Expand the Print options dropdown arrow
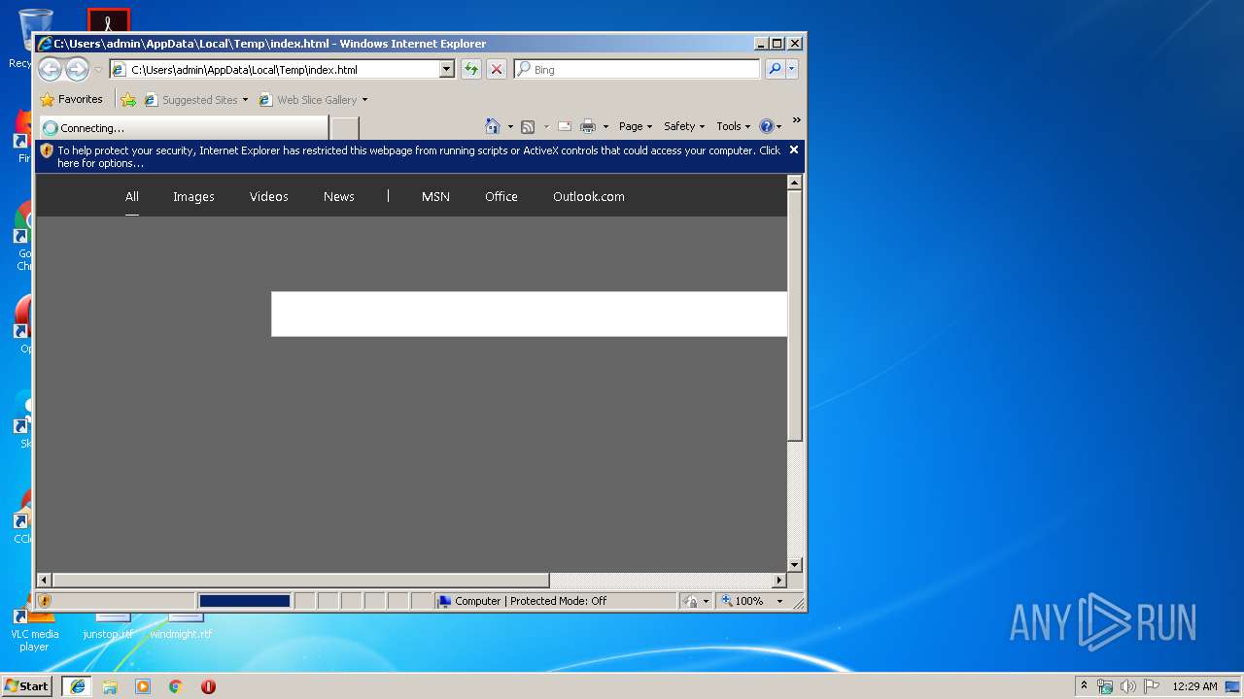Image resolution: width=1244 pixels, height=699 pixels. 605,126
